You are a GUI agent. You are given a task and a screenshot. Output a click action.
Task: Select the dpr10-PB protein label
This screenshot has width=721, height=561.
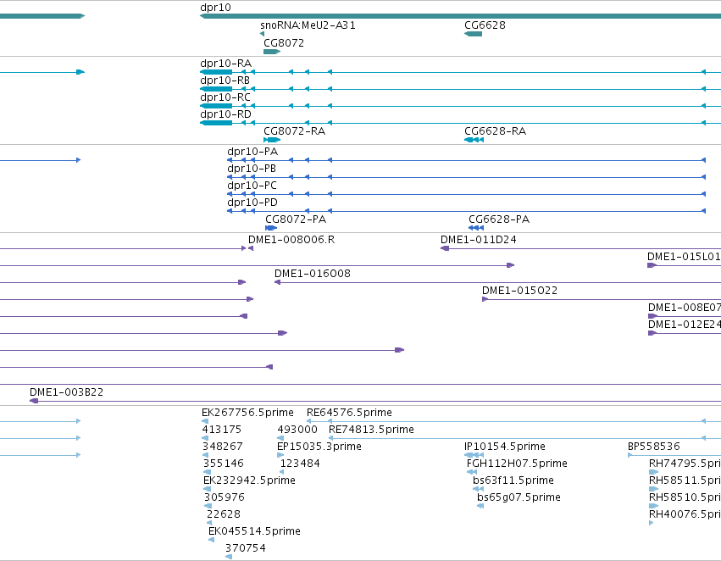[252, 169]
